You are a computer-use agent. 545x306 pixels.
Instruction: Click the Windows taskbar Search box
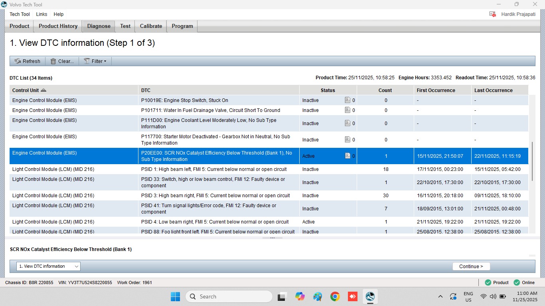coord(229,296)
